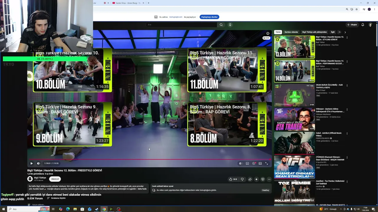378x212 pixels.
Task: Click the YouTube search magnifier button
Action: pyautogui.click(x=221, y=25)
